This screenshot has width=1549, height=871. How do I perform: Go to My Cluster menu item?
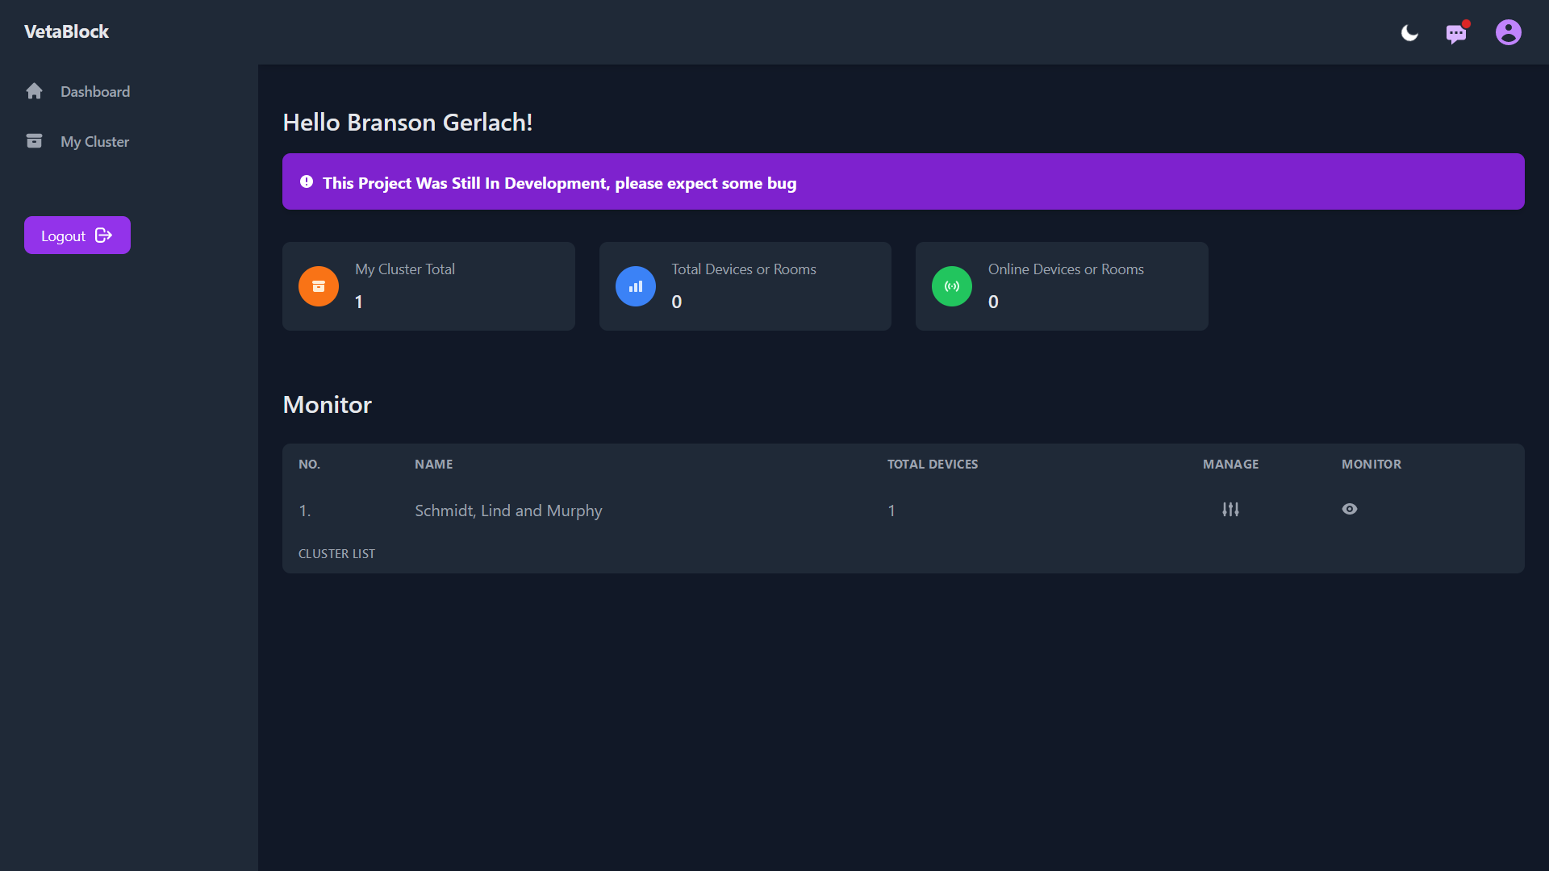94,141
